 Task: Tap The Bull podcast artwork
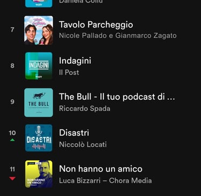coord(39,103)
